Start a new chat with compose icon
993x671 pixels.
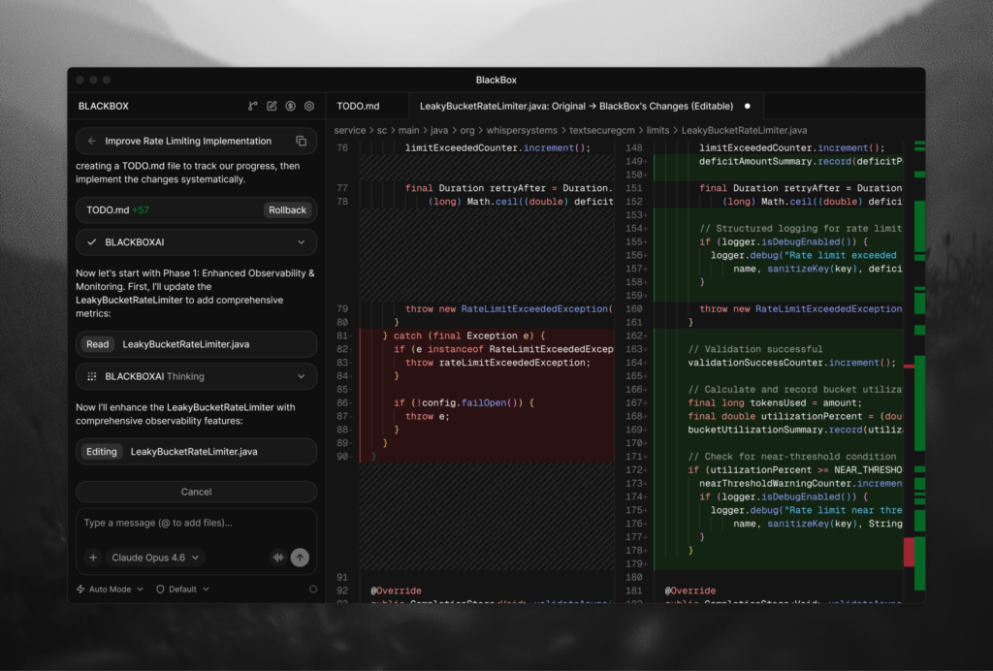coord(272,106)
